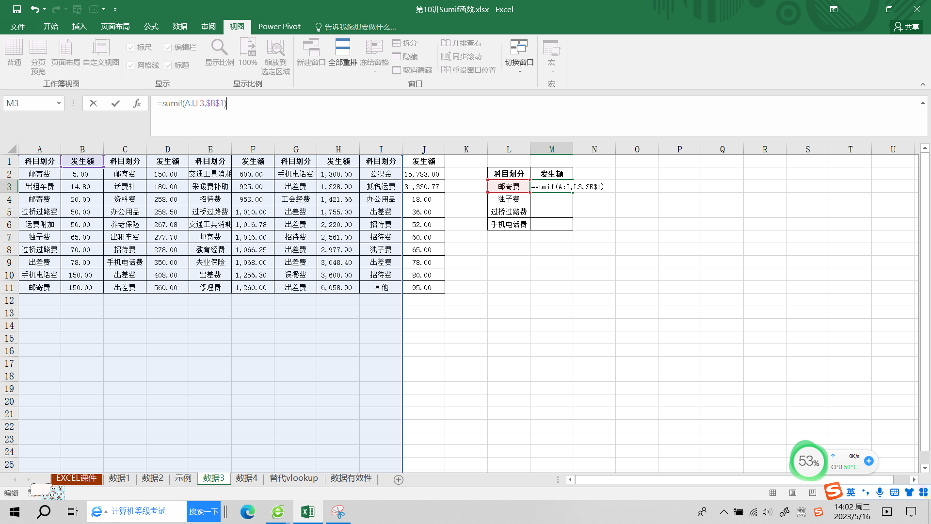Confirm formula with checkmark button

pyautogui.click(x=115, y=103)
